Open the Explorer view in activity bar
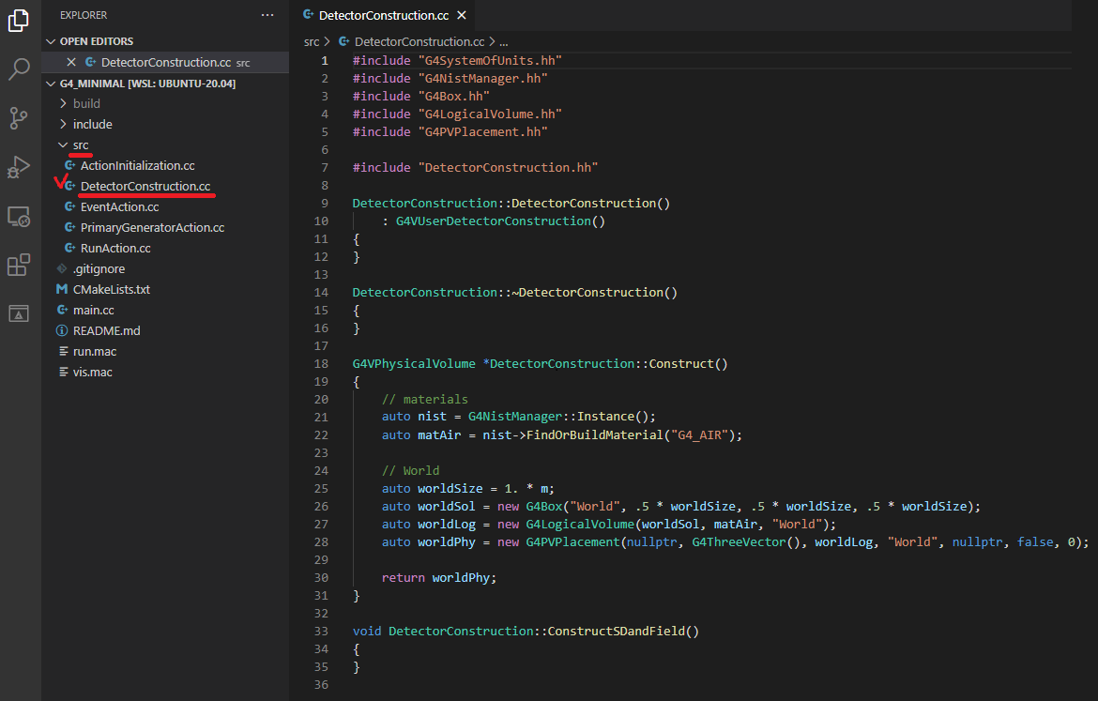 [19, 21]
